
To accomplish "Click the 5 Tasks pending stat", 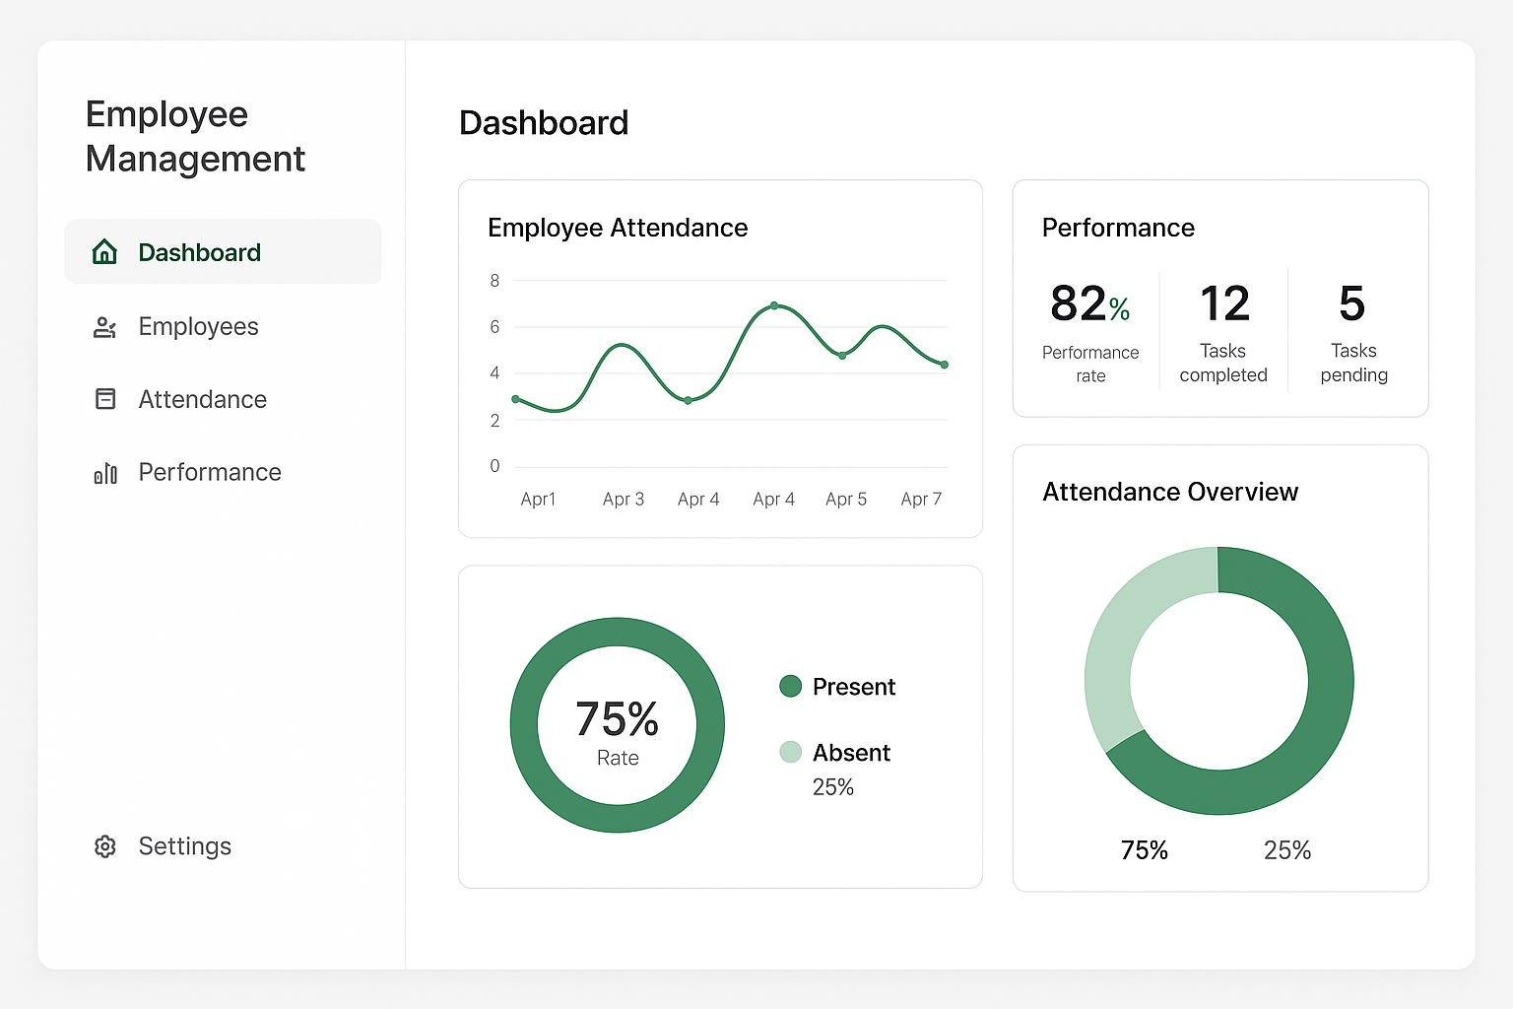I will tap(1353, 305).
